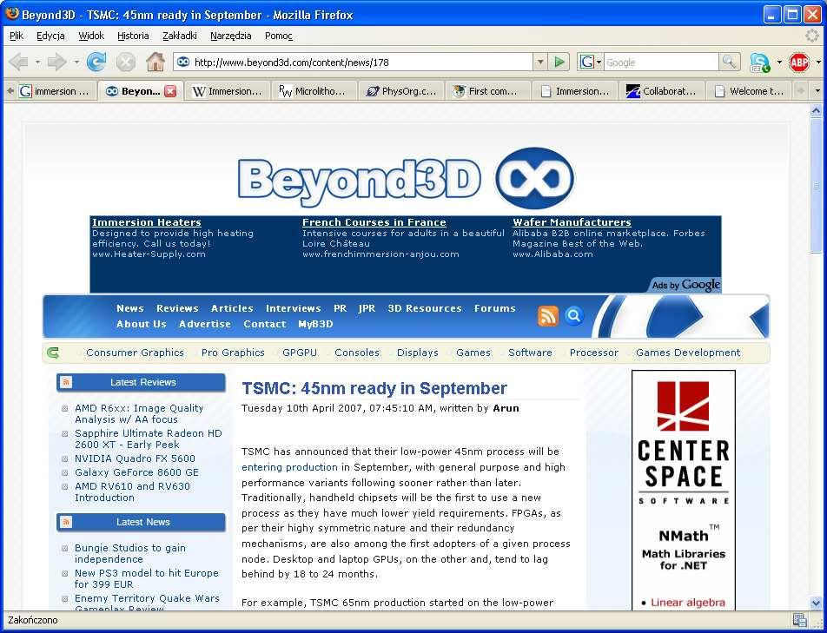Switch to the First com tab

click(x=489, y=91)
